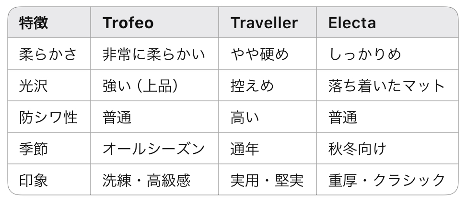Click the Electa column header
467x205 pixels.
click(x=352, y=23)
